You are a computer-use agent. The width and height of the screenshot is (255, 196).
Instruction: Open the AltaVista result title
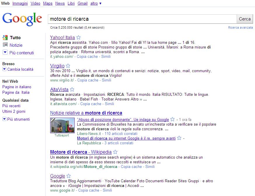coord(59,89)
